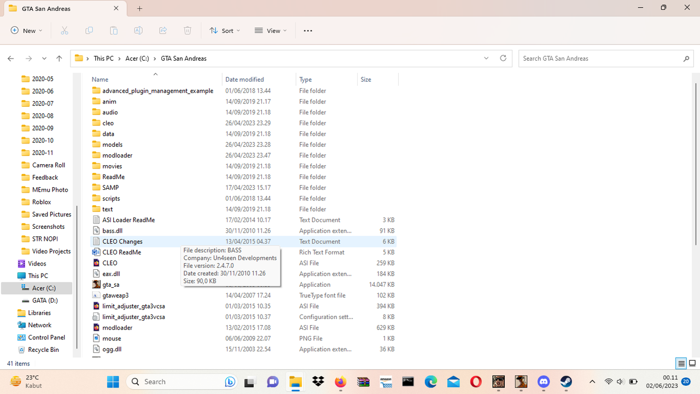Click the file list vertical scrollbar
Screen dimensions: 700x394
tap(696, 163)
